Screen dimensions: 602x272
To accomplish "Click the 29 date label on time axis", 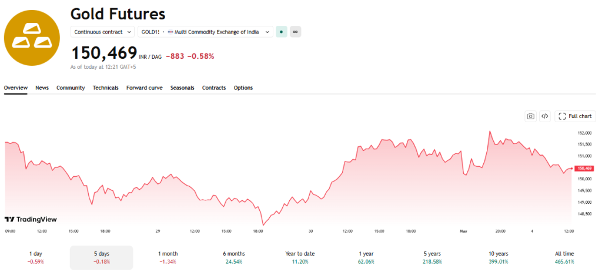I will tap(158, 231).
